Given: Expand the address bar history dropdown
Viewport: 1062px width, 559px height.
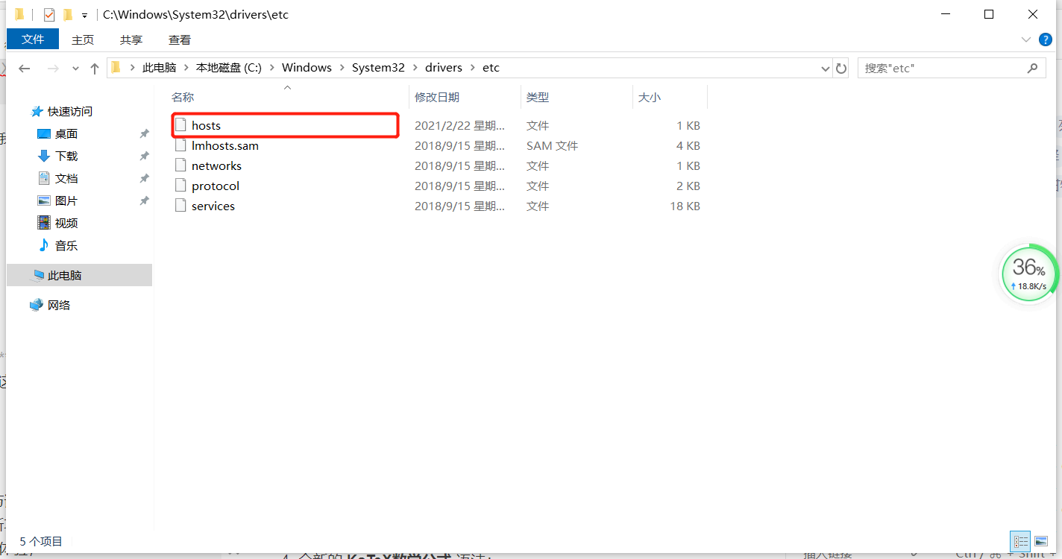Looking at the screenshot, I should point(826,69).
